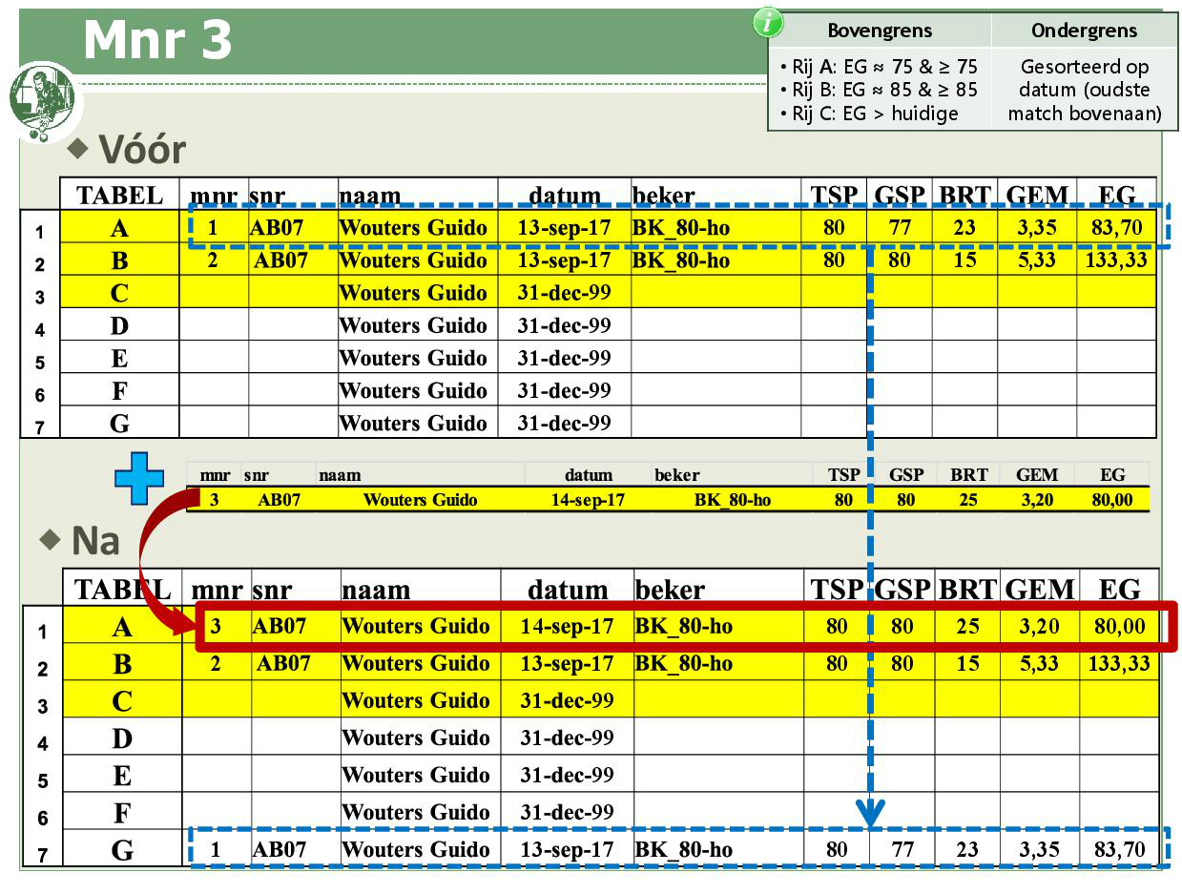This screenshot has width=1182, height=894.
Task: Select date 13-sep-17 in Na row G
Action: click(x=567, y=849)
